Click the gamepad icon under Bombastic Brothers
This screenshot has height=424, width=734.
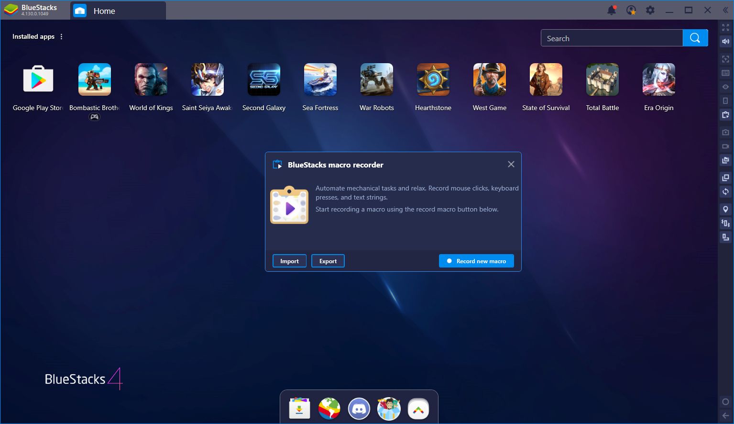click(x=95, y=117)
